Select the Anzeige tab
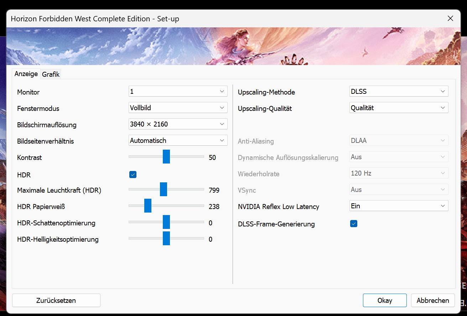The height and width of the screenshot is (316, 467). (26, 74)
